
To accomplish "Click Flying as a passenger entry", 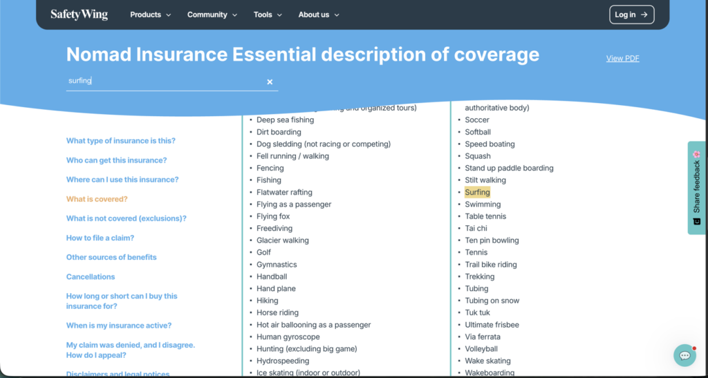I will (294, 205).
